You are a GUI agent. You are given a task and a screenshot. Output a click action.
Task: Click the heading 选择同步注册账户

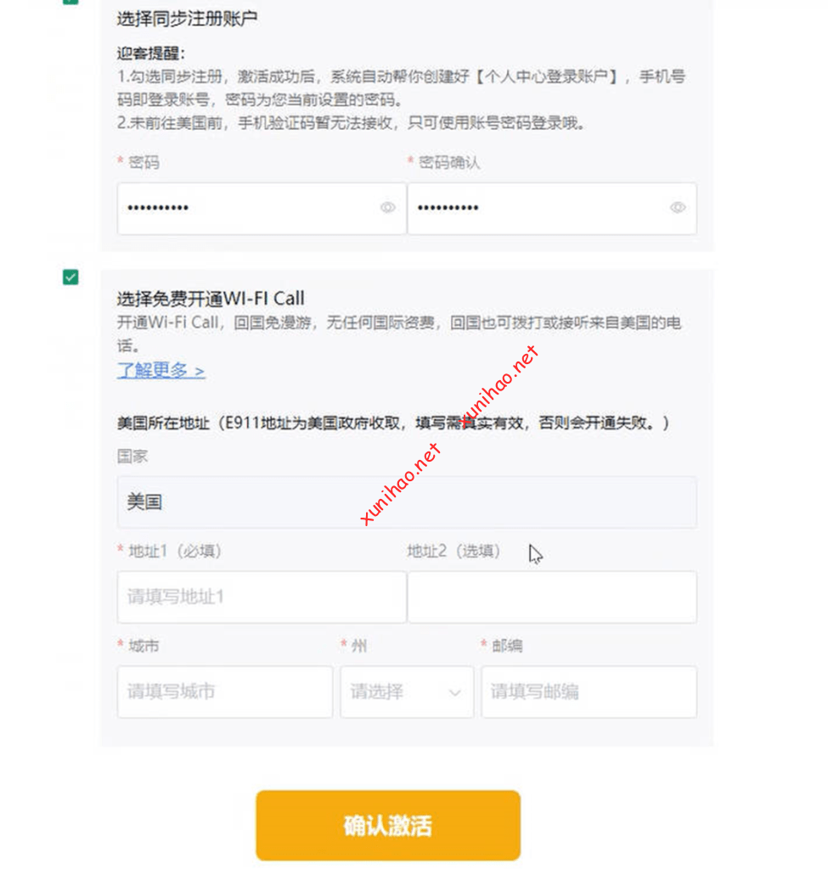point(187,19)
